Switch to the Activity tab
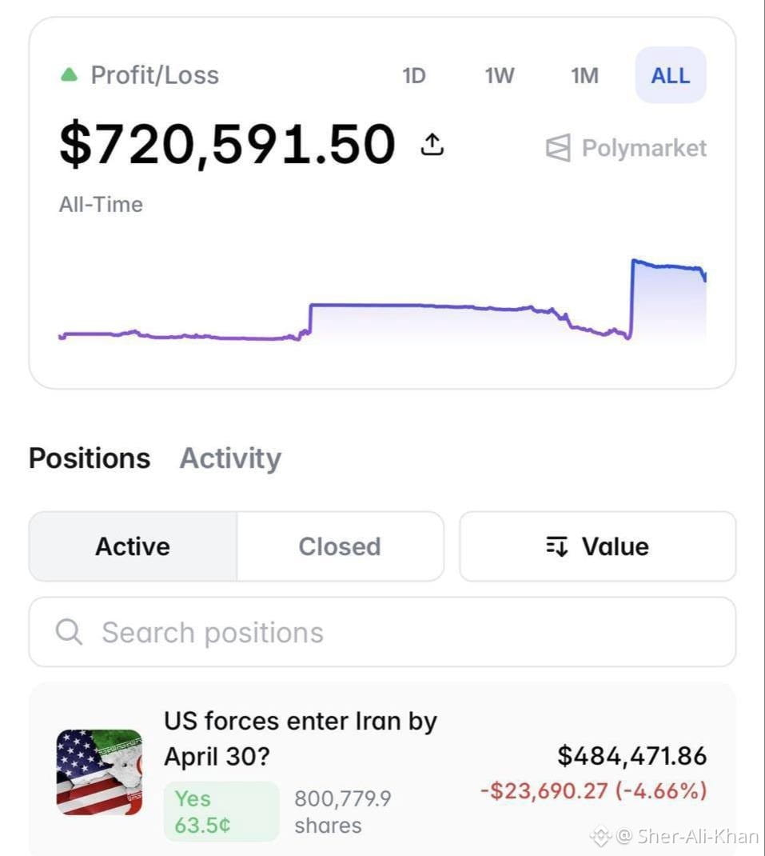The height and width of the screenshot is (856, 765). click(x=230, y=458)
